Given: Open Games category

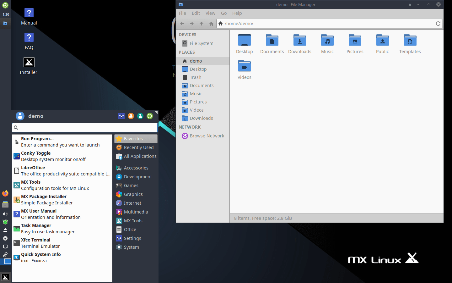Looking at the screenshot, I should [x=136, y=186].
